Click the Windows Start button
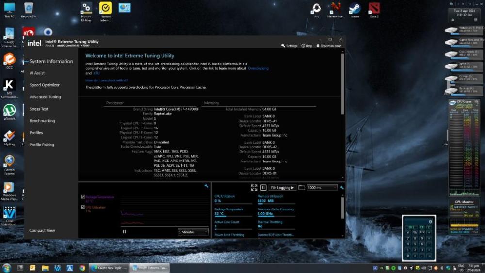 (6, 268)
